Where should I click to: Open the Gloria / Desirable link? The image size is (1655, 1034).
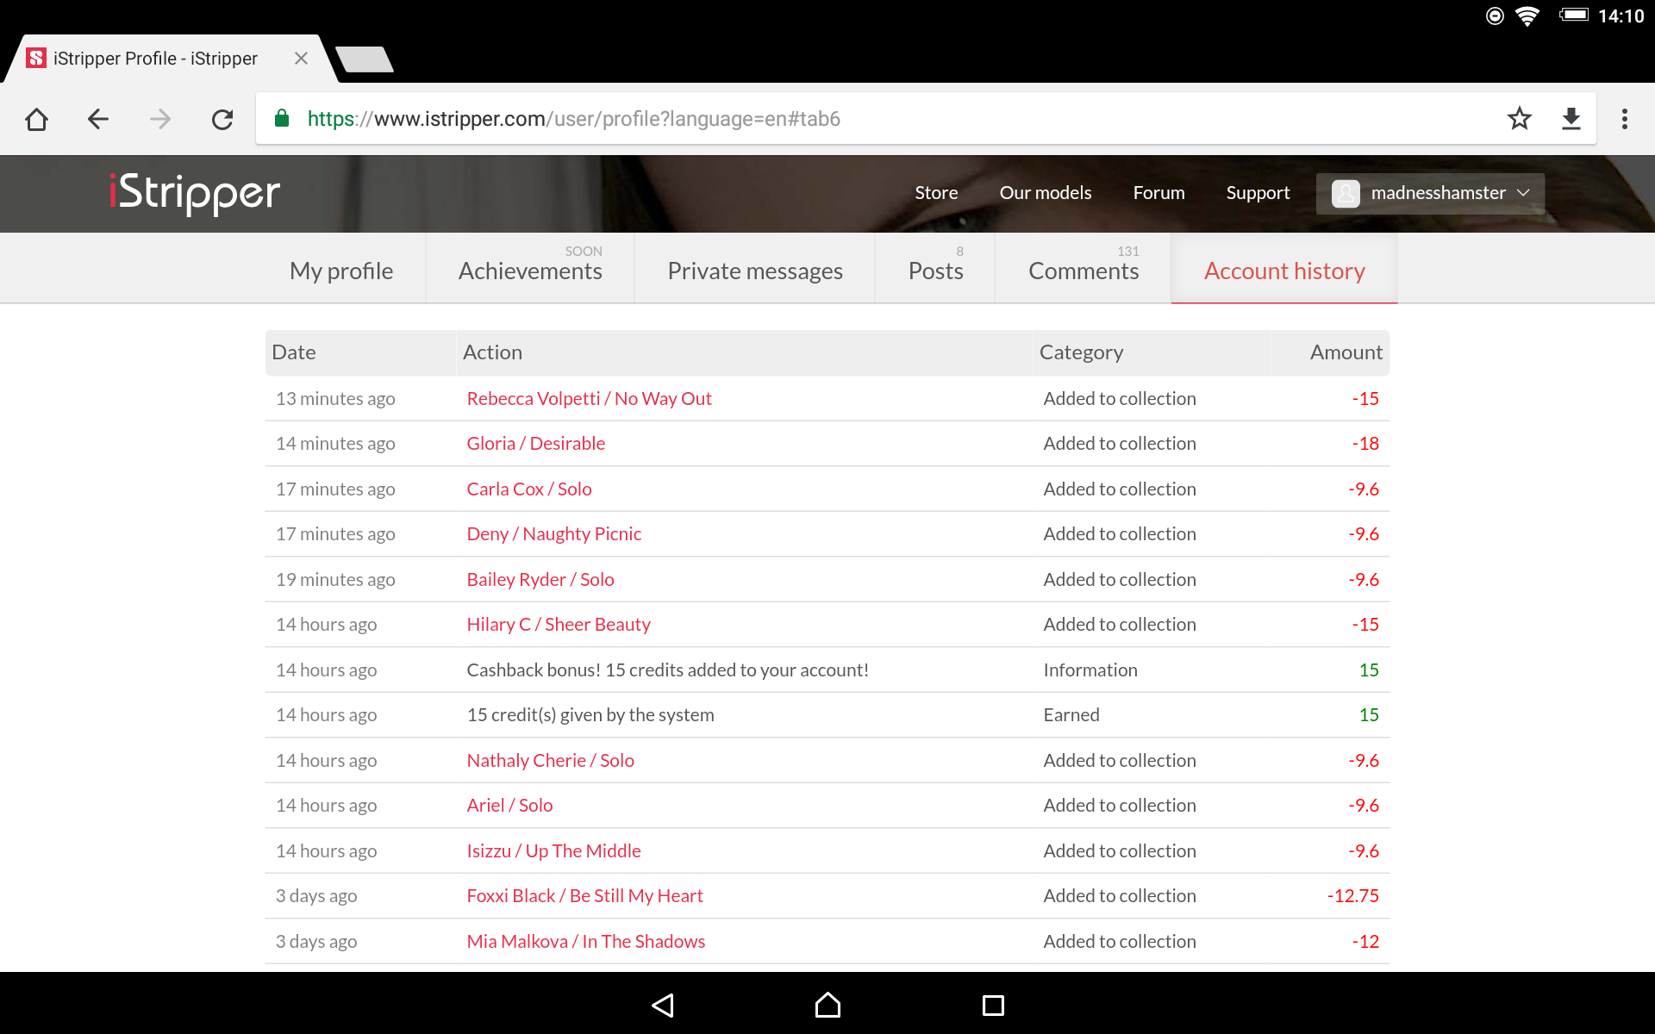click(x=535, y=443)
